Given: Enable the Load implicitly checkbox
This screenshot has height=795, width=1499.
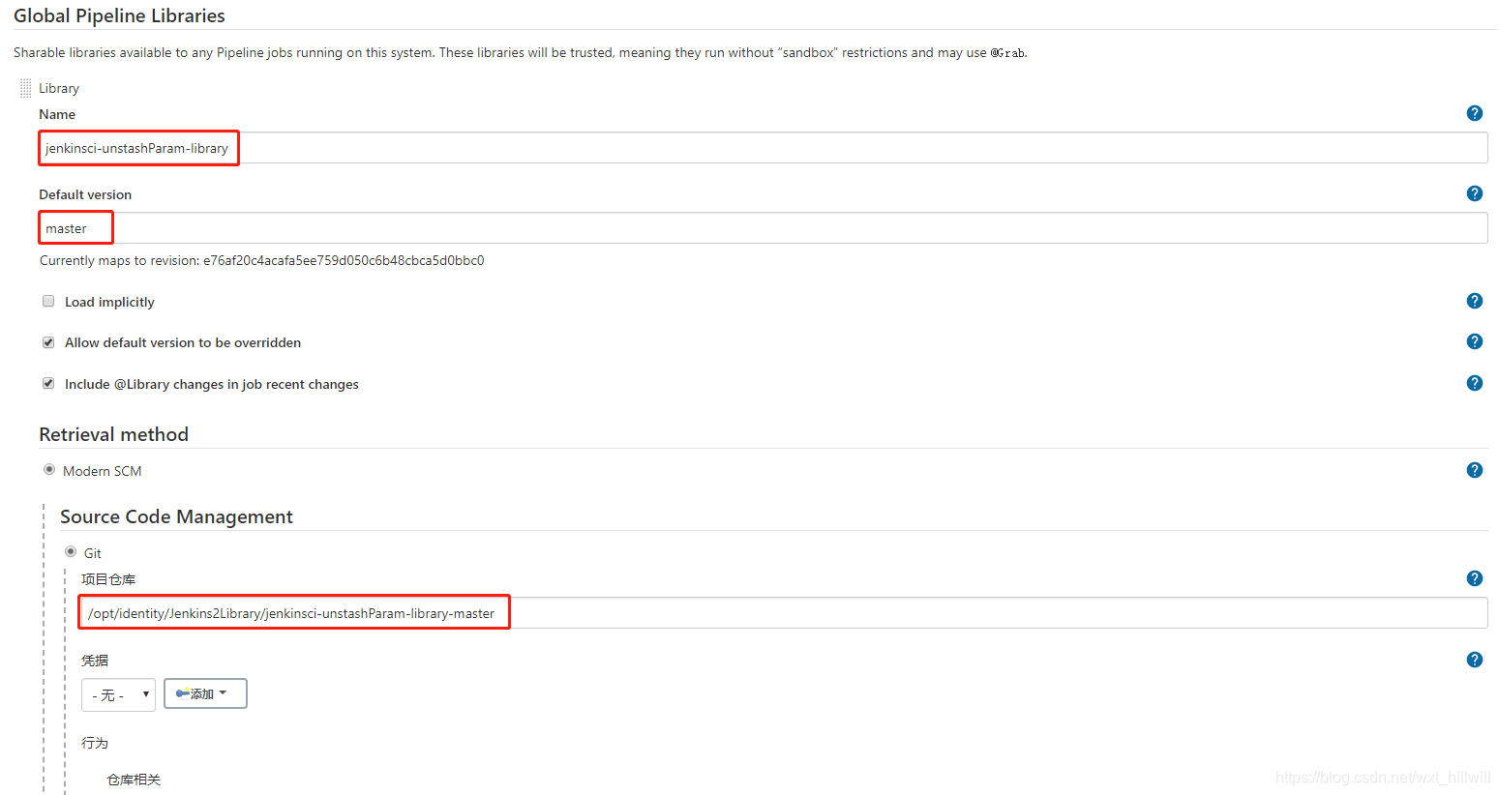Looking at the screenshot, I should click(47, 301).
